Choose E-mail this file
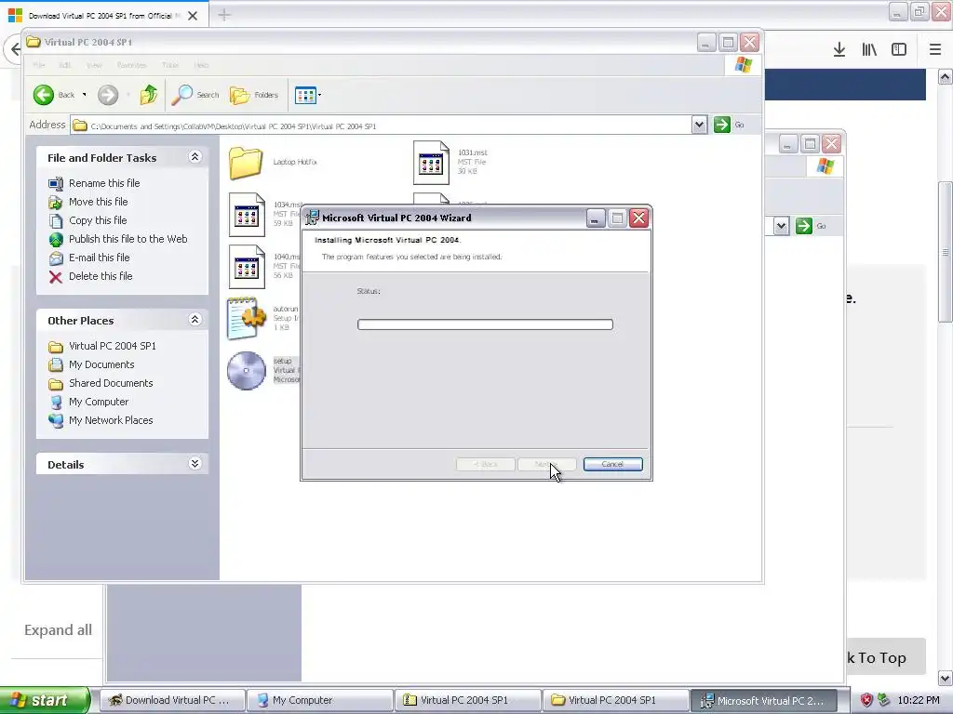This screenshot has height=714, width=953. tap(99, 258)
